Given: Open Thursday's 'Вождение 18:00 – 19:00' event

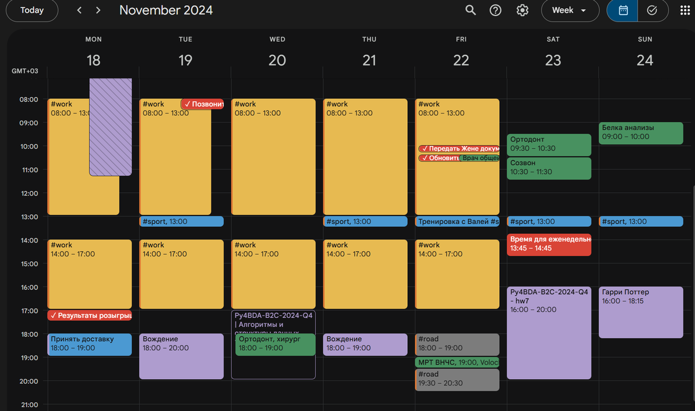Looking at the screenshot, I should tap(365, 344).
